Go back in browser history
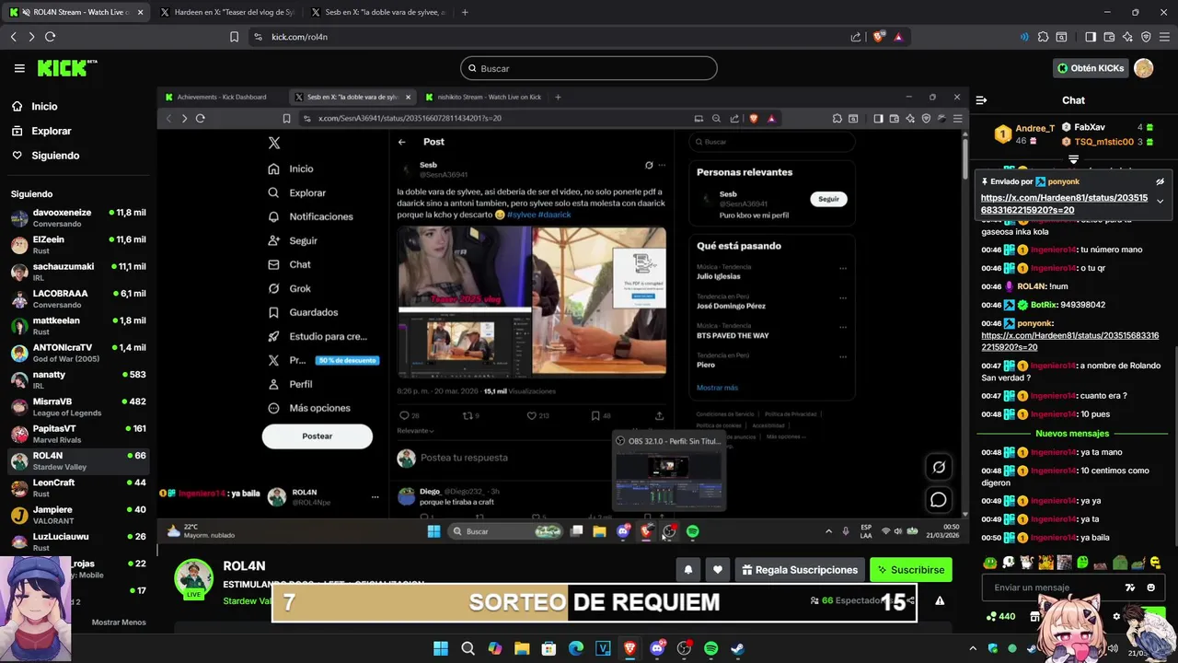Image resolution: width=1178 pixels, height=663 pixels. (x=13, y=37)
